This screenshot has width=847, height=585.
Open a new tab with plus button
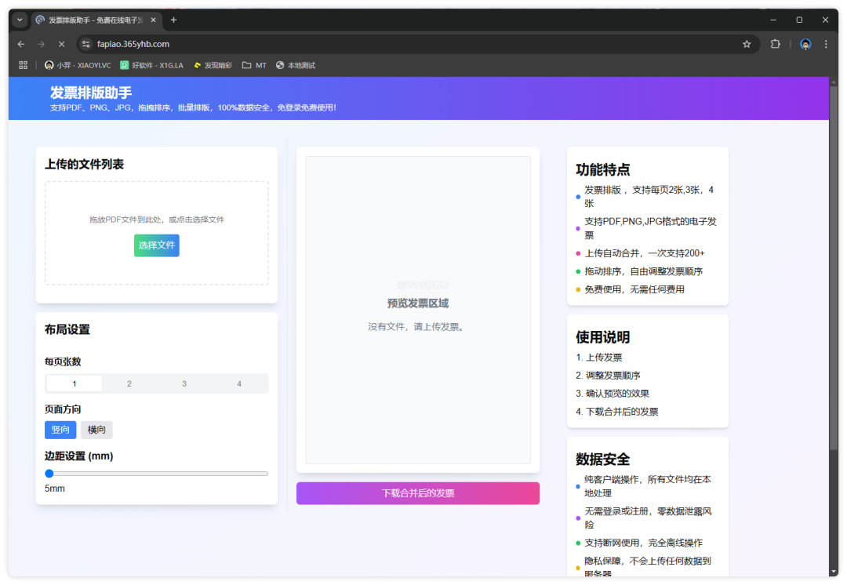click(173, 20)
